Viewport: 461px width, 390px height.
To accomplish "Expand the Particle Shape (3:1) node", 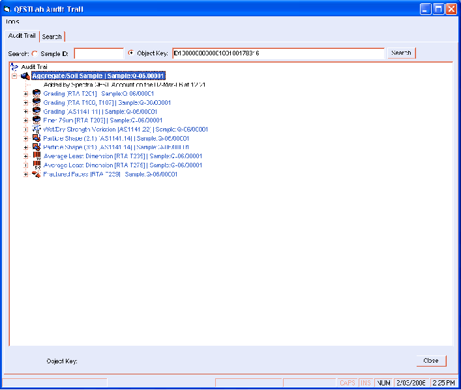I will click(26, 147).
